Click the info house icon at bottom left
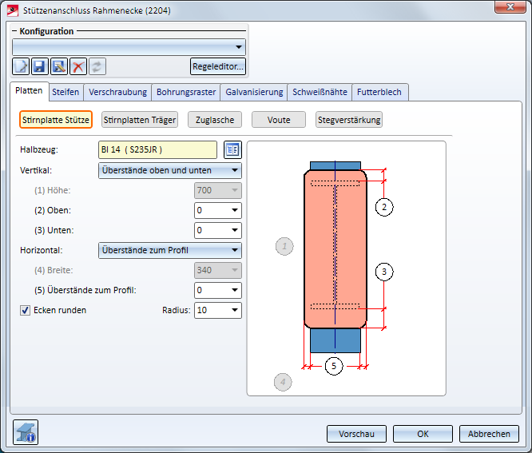 (x=26, y=432)
